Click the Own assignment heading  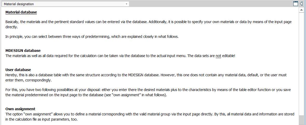pos(20,109)
